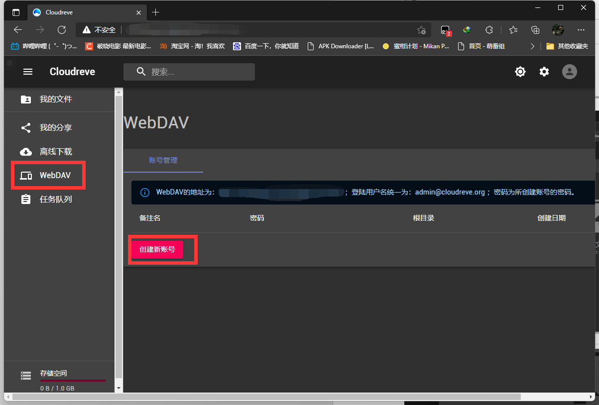Open the browser more options menu
The image size is (599, 405).
pos(581,30)
